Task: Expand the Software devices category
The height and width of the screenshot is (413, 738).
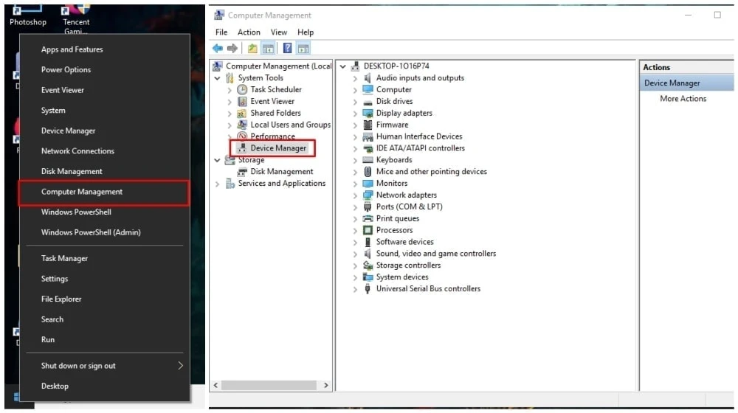Action: click(355, 242)
